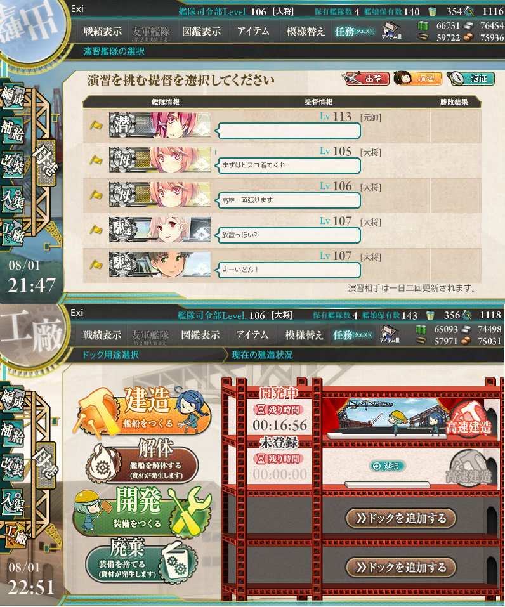Open the 任務 quest menu in the top panel
This screenshot has width=505, height=607.
[x=353, y=31]
